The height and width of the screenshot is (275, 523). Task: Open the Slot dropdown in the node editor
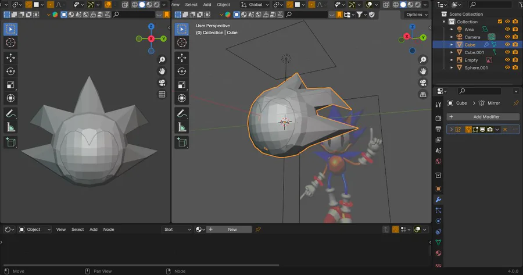tap(177, 230)
